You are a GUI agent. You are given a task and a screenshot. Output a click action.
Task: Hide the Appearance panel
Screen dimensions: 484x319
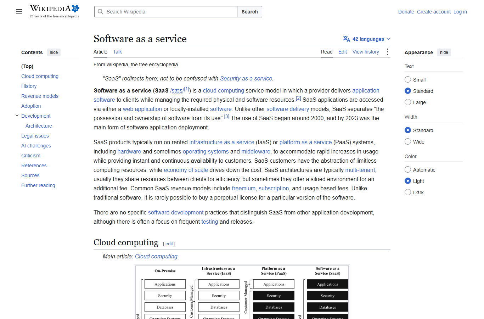[444, 52]
